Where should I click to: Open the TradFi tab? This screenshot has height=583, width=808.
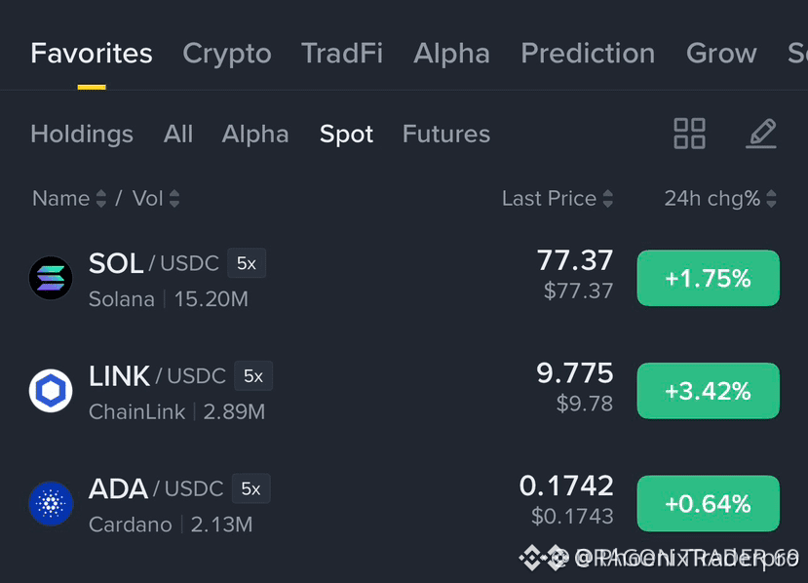(342, 53)
